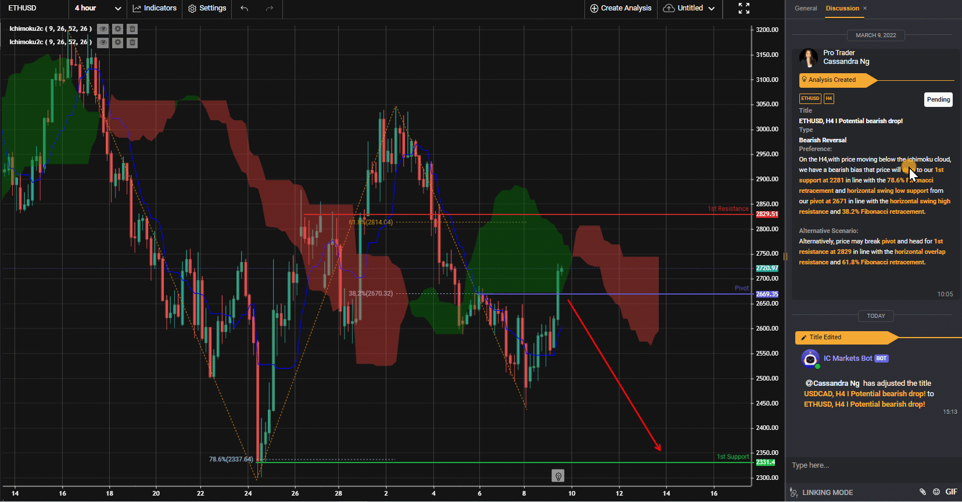The height and width of the screenshot is (502, 962).
Task: Click the 'Type here...' message field
Action: point(873,465)
